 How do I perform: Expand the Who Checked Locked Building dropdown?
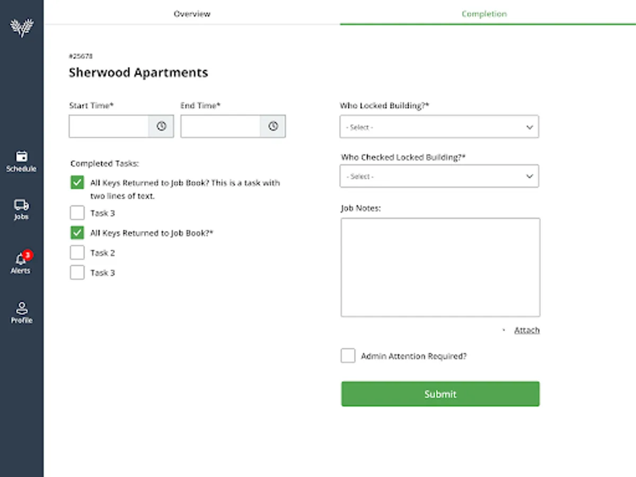coord(439,176)
